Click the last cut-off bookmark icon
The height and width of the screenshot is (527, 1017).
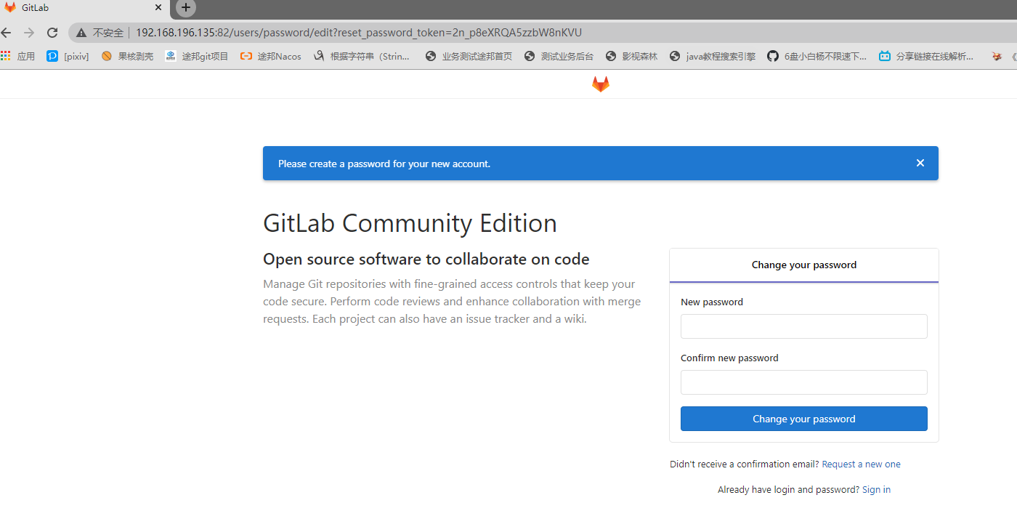(x=997, y=56)
